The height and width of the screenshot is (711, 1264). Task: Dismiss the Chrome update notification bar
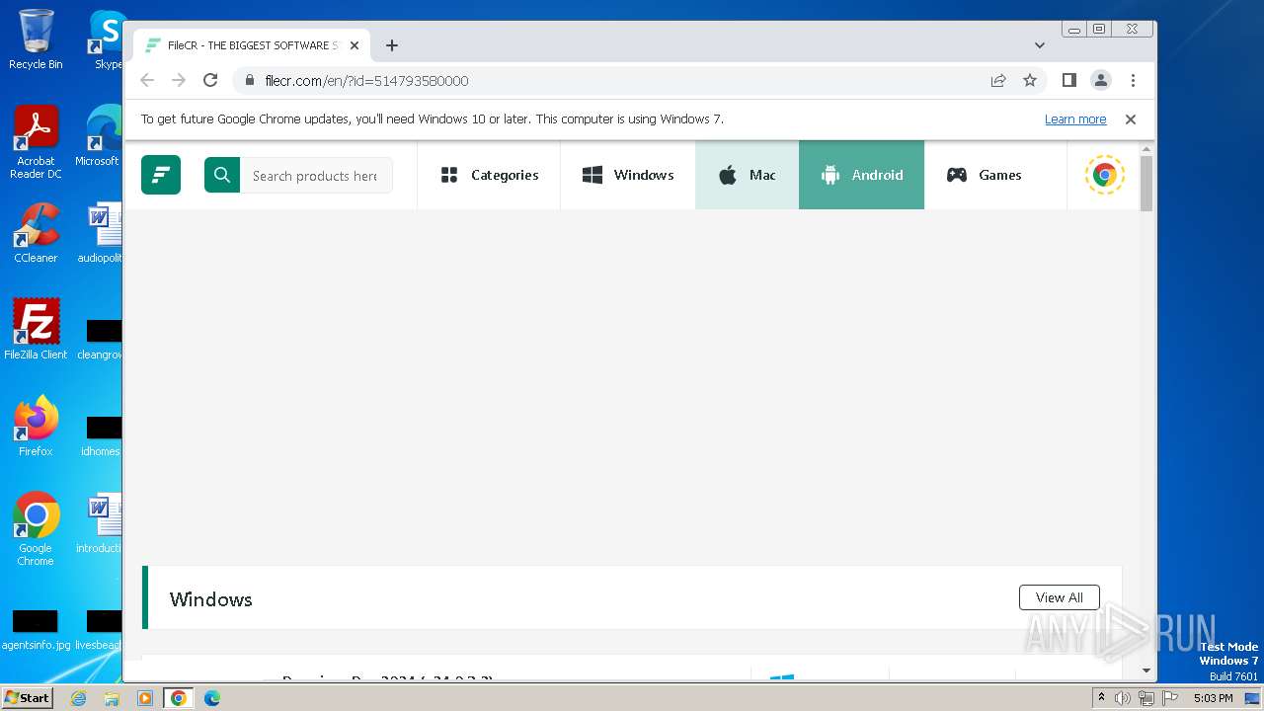1131,119
